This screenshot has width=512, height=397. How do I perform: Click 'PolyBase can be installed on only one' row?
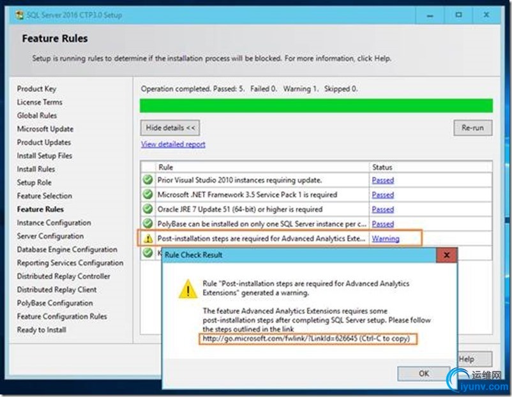pyautogui.click(x=316, y=224)
